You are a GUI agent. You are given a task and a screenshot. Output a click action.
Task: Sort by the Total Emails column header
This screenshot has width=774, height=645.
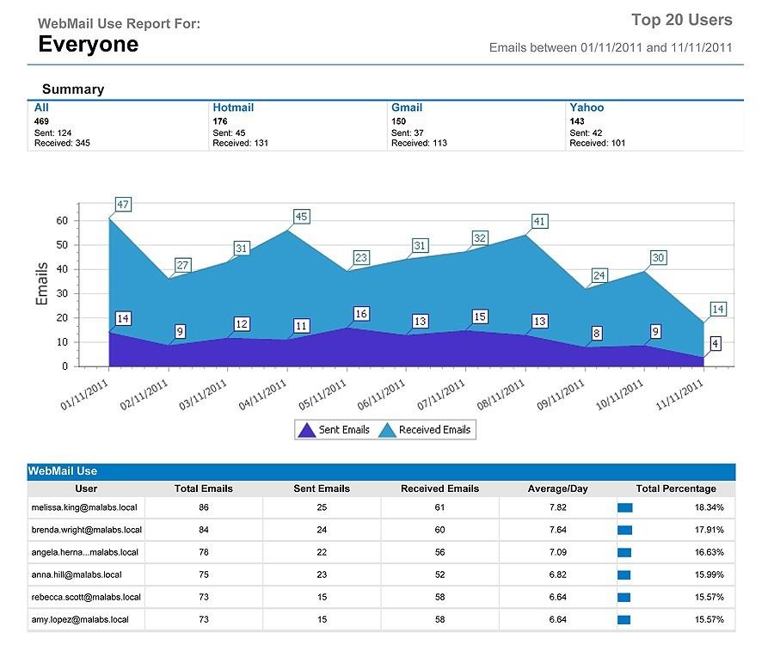pos(203,488)
